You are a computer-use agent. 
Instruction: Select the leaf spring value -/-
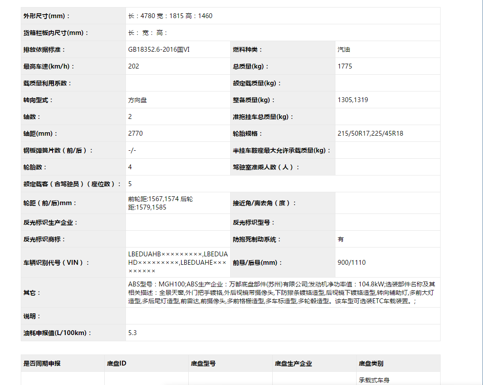click(x=132, y=150)
